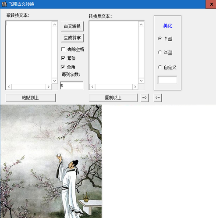Enable the 去除空格 checkbox

click(x=63, y=50)
